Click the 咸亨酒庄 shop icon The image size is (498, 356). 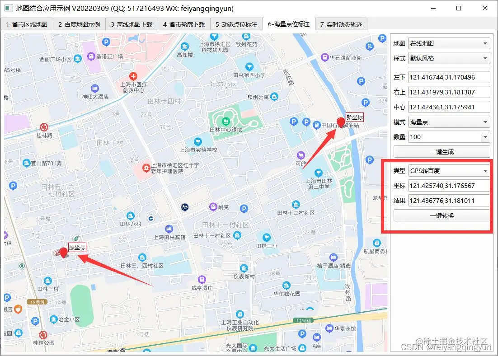coord(202,280)
